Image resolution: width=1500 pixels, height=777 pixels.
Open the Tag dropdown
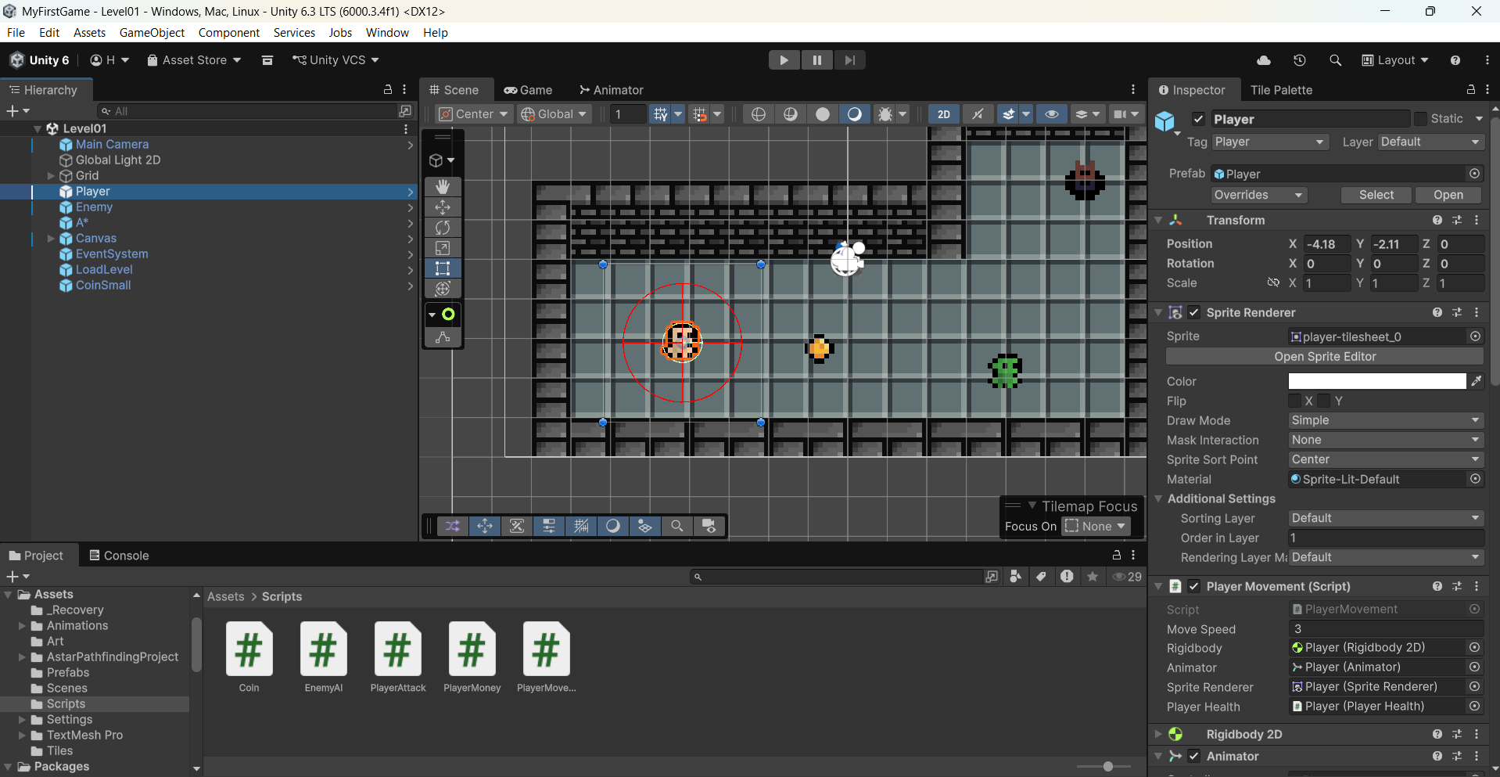tap(1270, 142)
